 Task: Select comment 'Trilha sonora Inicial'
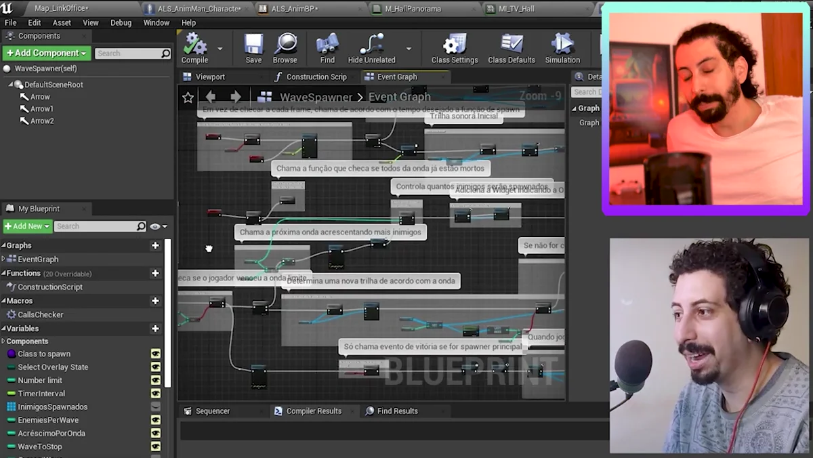coord(463,116)
